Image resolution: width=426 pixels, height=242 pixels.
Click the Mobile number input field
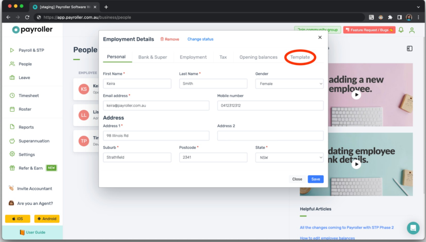270,105
